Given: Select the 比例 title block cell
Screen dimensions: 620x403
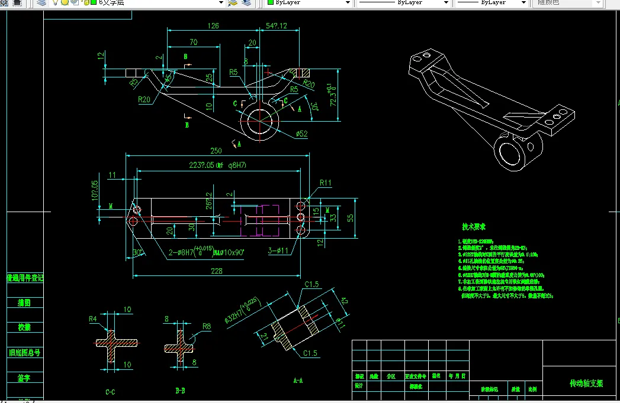Looking at the screenshot, I should pyautogui.click(x=532, y=389).
